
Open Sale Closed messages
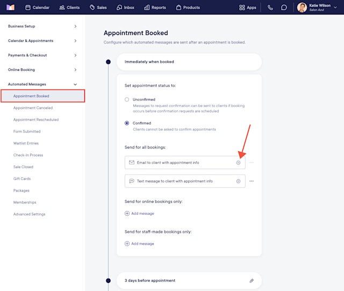(23, 167)
